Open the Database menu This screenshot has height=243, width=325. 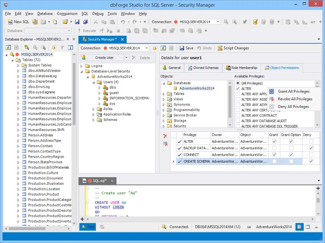(x=45, y=14)
